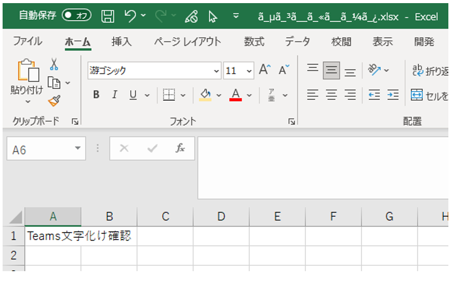Expand the copy options arrow
Viewport: 452px width, 281px height.
[68, 83]
